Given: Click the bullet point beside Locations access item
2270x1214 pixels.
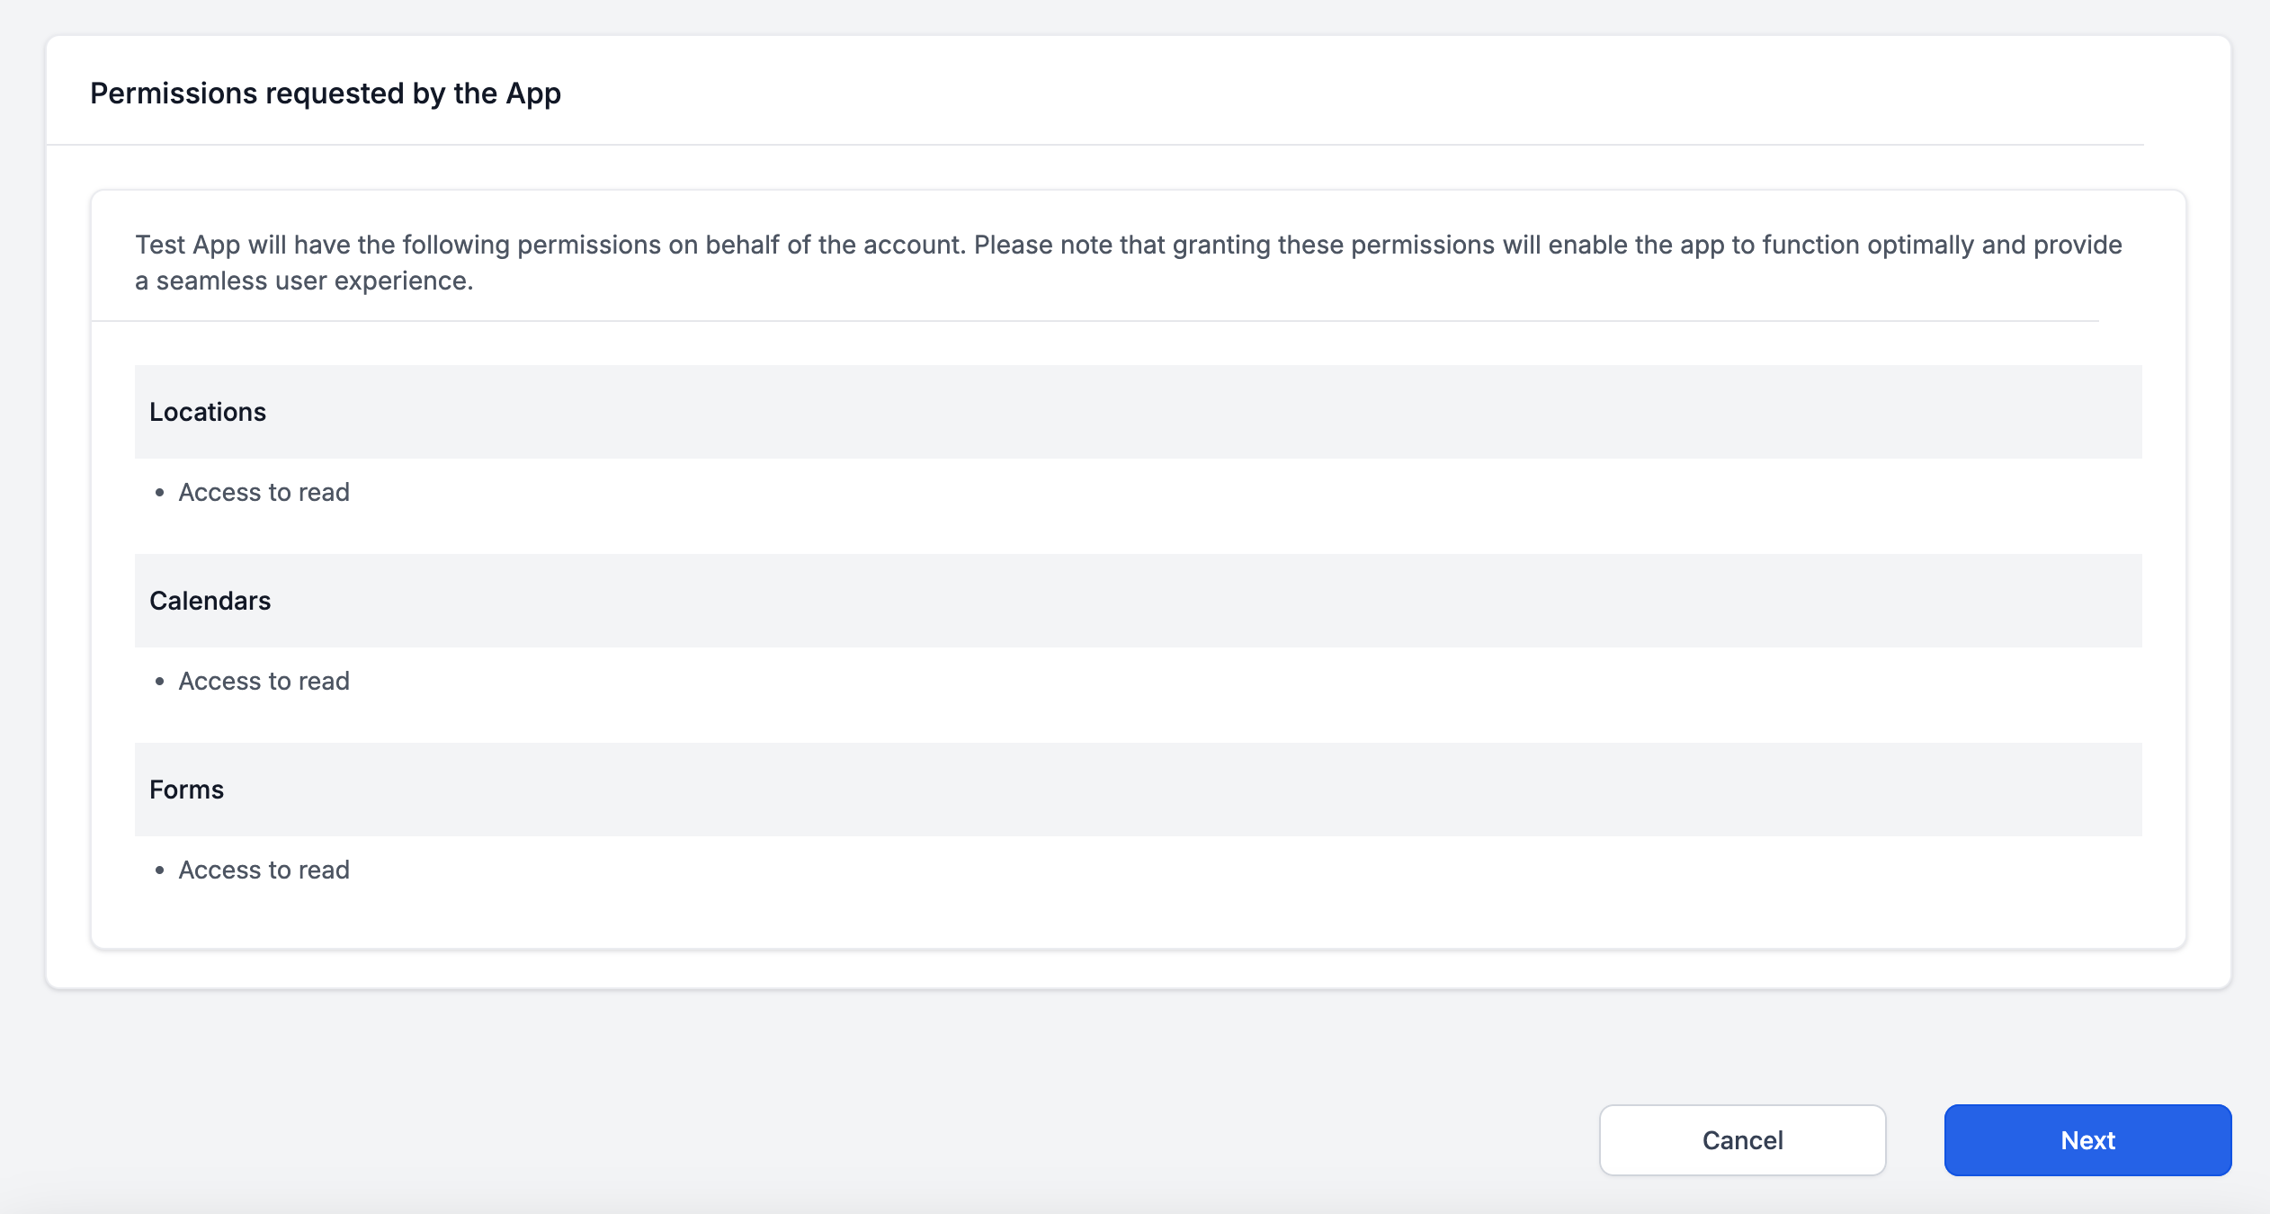Looking at the screenshot, I should click(159, 493).
